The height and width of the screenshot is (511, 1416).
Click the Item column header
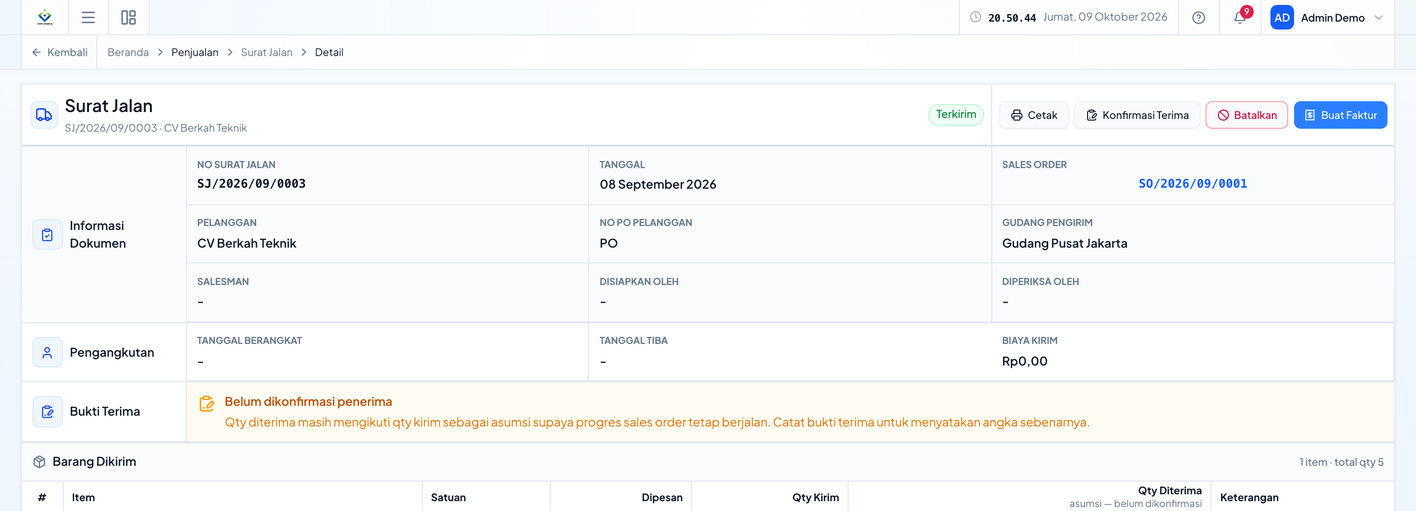(83, 497)
